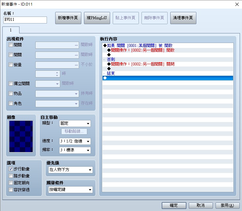Select the empty diamond row above 結束
The width and height of the screenshot is (242, 211).
point(168,69)
